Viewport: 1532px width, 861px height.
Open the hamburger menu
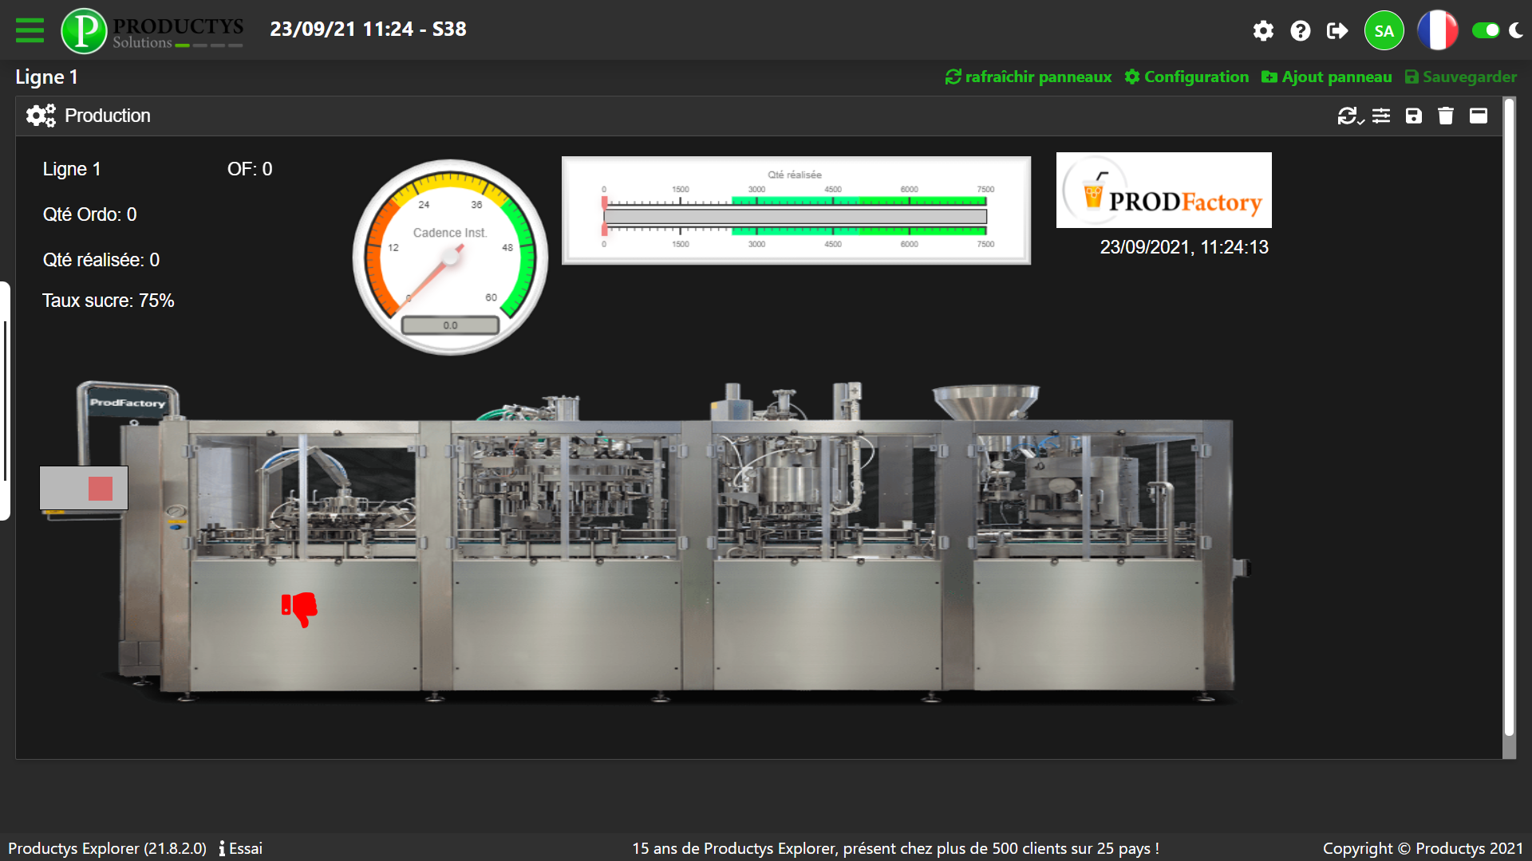(x=30, y=30)
